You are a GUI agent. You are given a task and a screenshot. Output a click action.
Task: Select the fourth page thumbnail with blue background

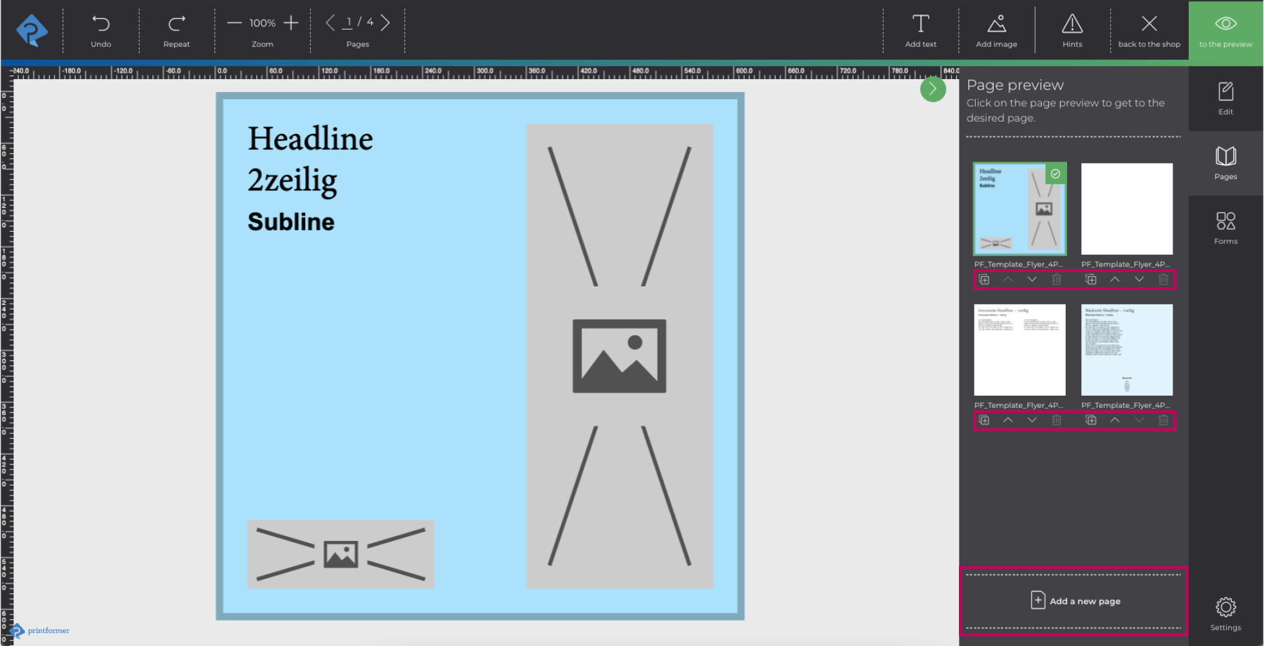(x=1127, y=350)
